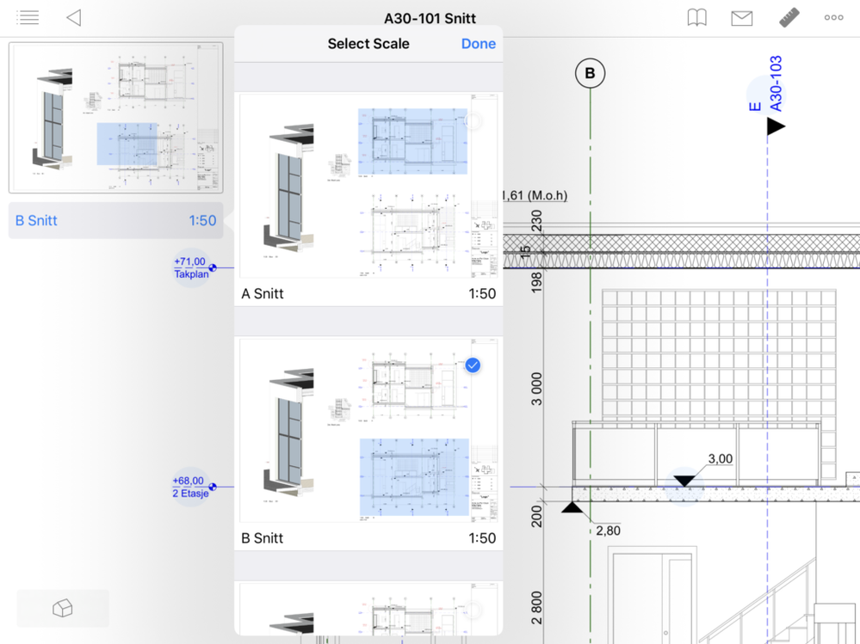Confirm scale selection with Done
Image resolution: width=860 pixels, height=644 pixels.
478,43
